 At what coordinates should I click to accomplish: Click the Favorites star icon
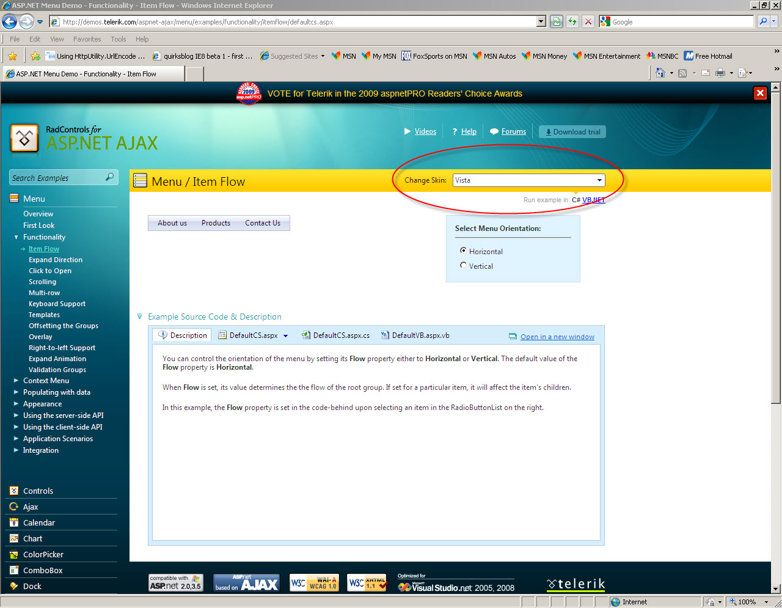(x=12, y=56)
